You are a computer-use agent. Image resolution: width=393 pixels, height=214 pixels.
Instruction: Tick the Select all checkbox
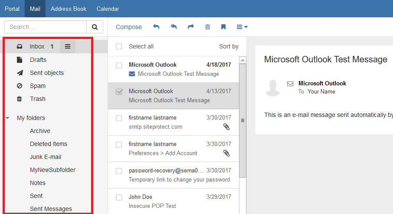[x=119, y=46]
